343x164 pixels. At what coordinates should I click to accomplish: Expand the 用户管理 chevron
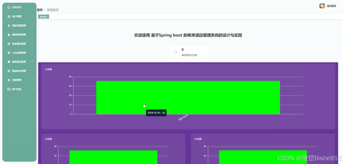point(32,16)
